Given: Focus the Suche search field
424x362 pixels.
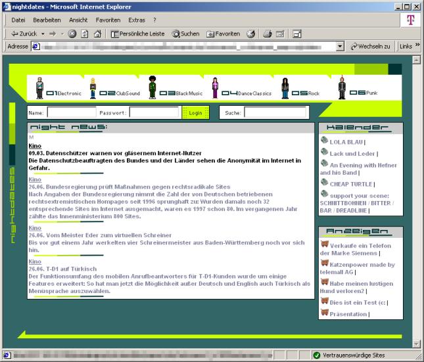Looking at the screenshot, I should point(275,112).
